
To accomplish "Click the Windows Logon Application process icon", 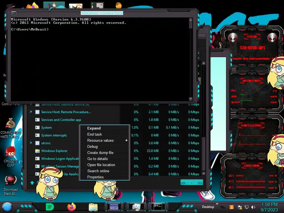I will (37, 159).
